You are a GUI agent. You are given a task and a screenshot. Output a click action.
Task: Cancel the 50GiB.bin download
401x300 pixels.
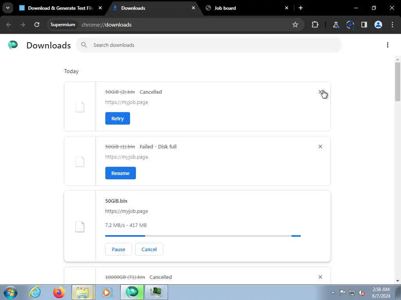click(149, 249)
